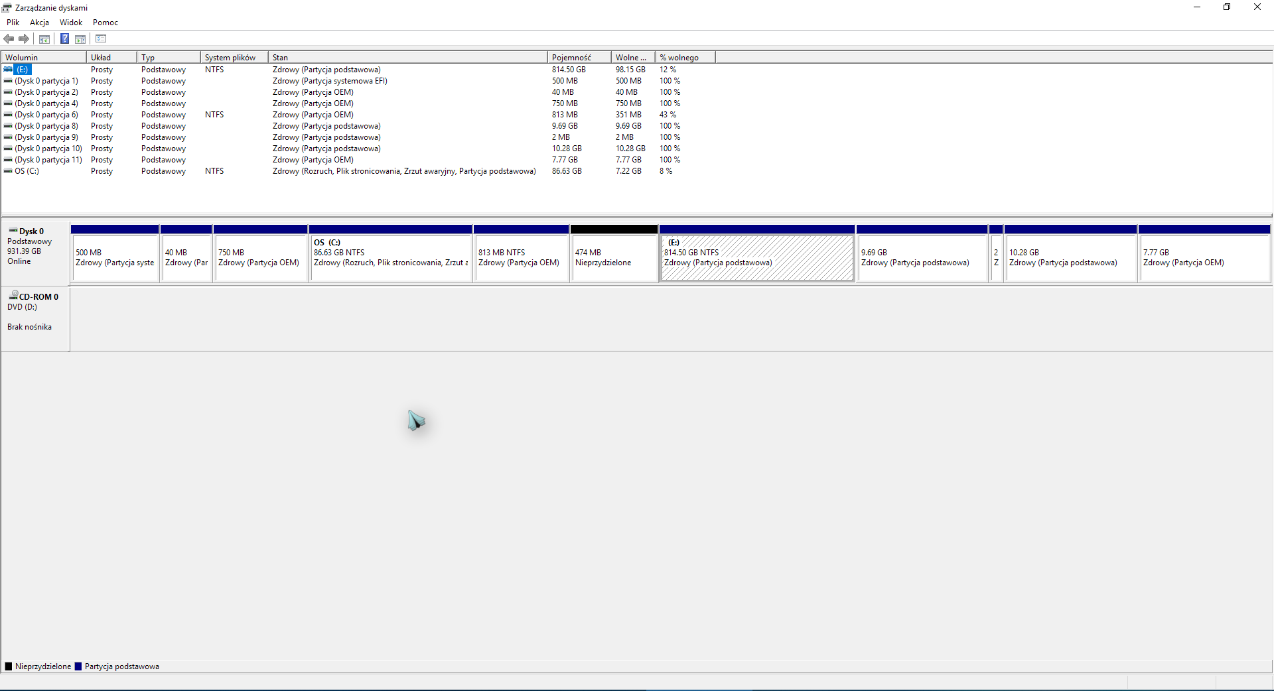Open the Widok menu

71,23
